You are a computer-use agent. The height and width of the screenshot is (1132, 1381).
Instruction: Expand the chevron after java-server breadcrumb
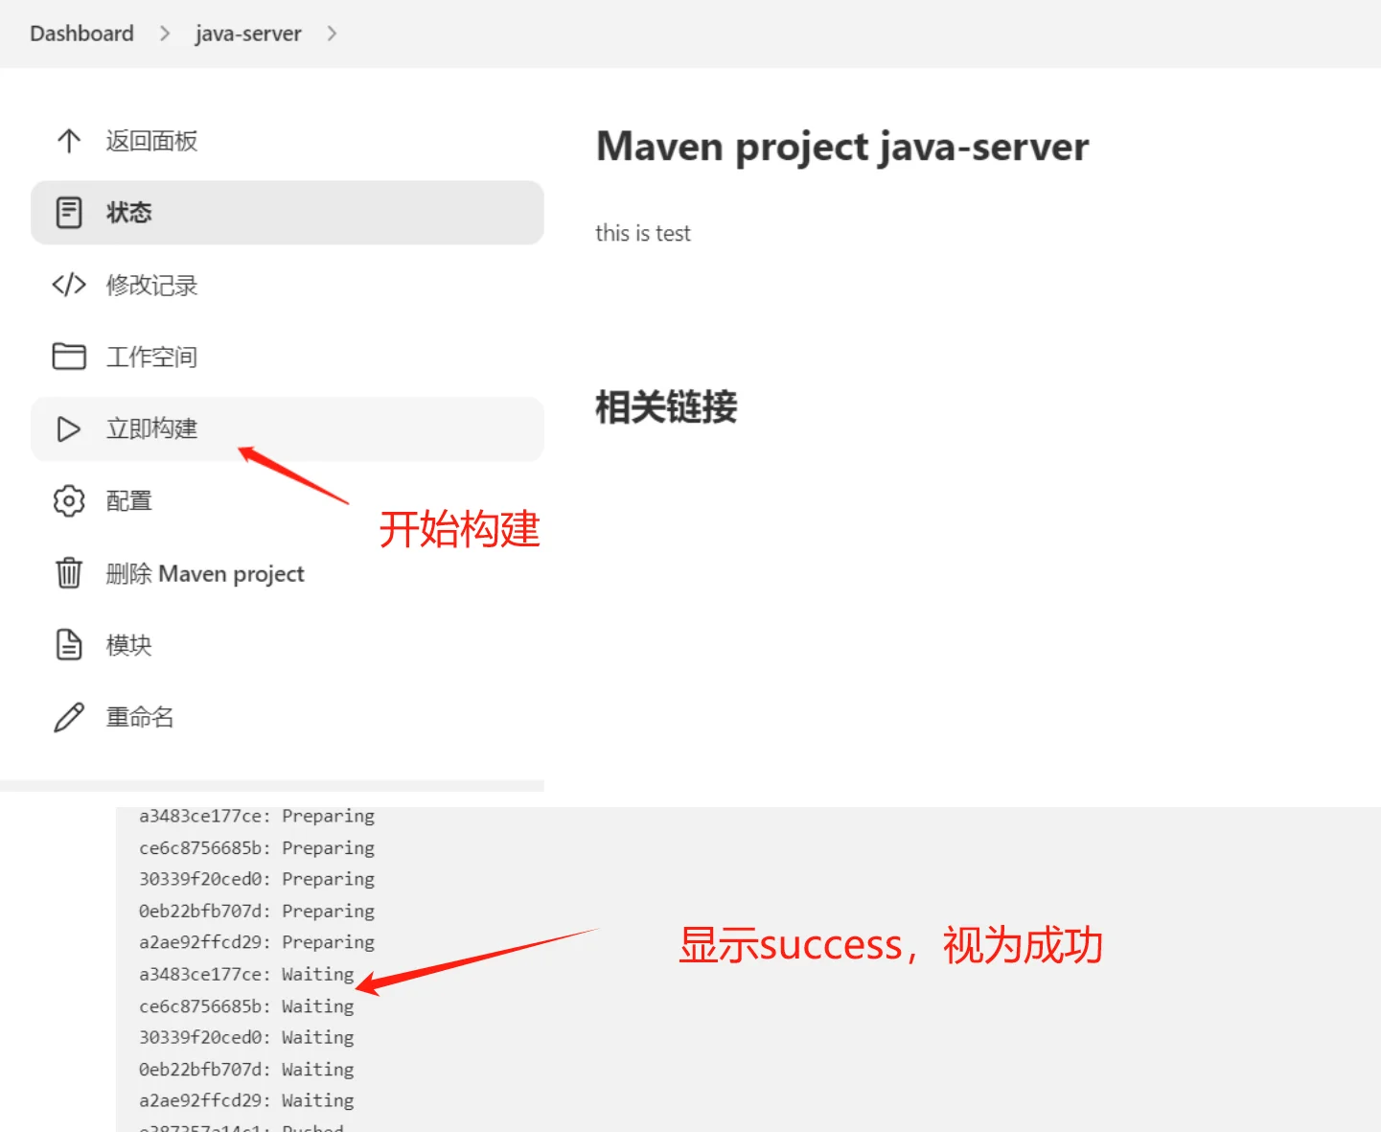point(332,34)
